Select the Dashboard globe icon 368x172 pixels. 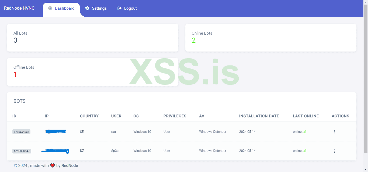click(x=50, y=8)
